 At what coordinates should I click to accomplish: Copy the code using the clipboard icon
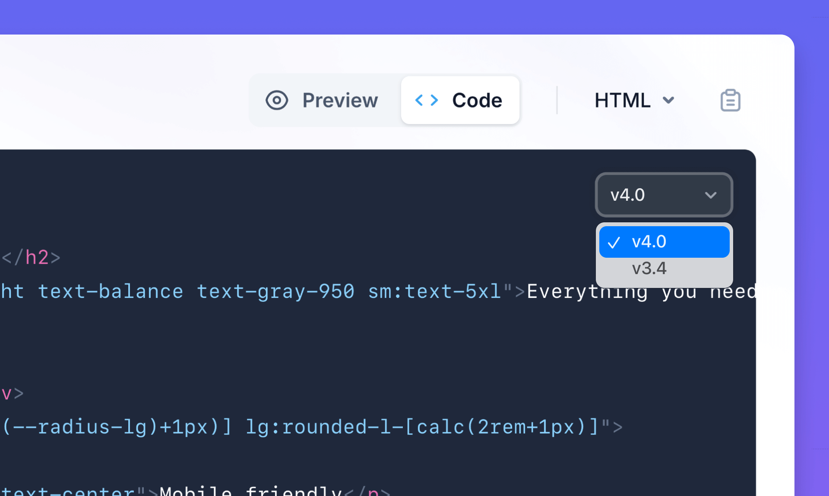coord(731,100)
